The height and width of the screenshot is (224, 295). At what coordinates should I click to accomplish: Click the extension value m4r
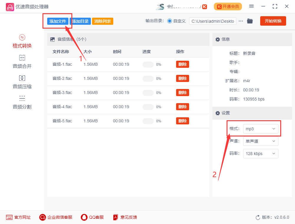click(x=247, y=81)
